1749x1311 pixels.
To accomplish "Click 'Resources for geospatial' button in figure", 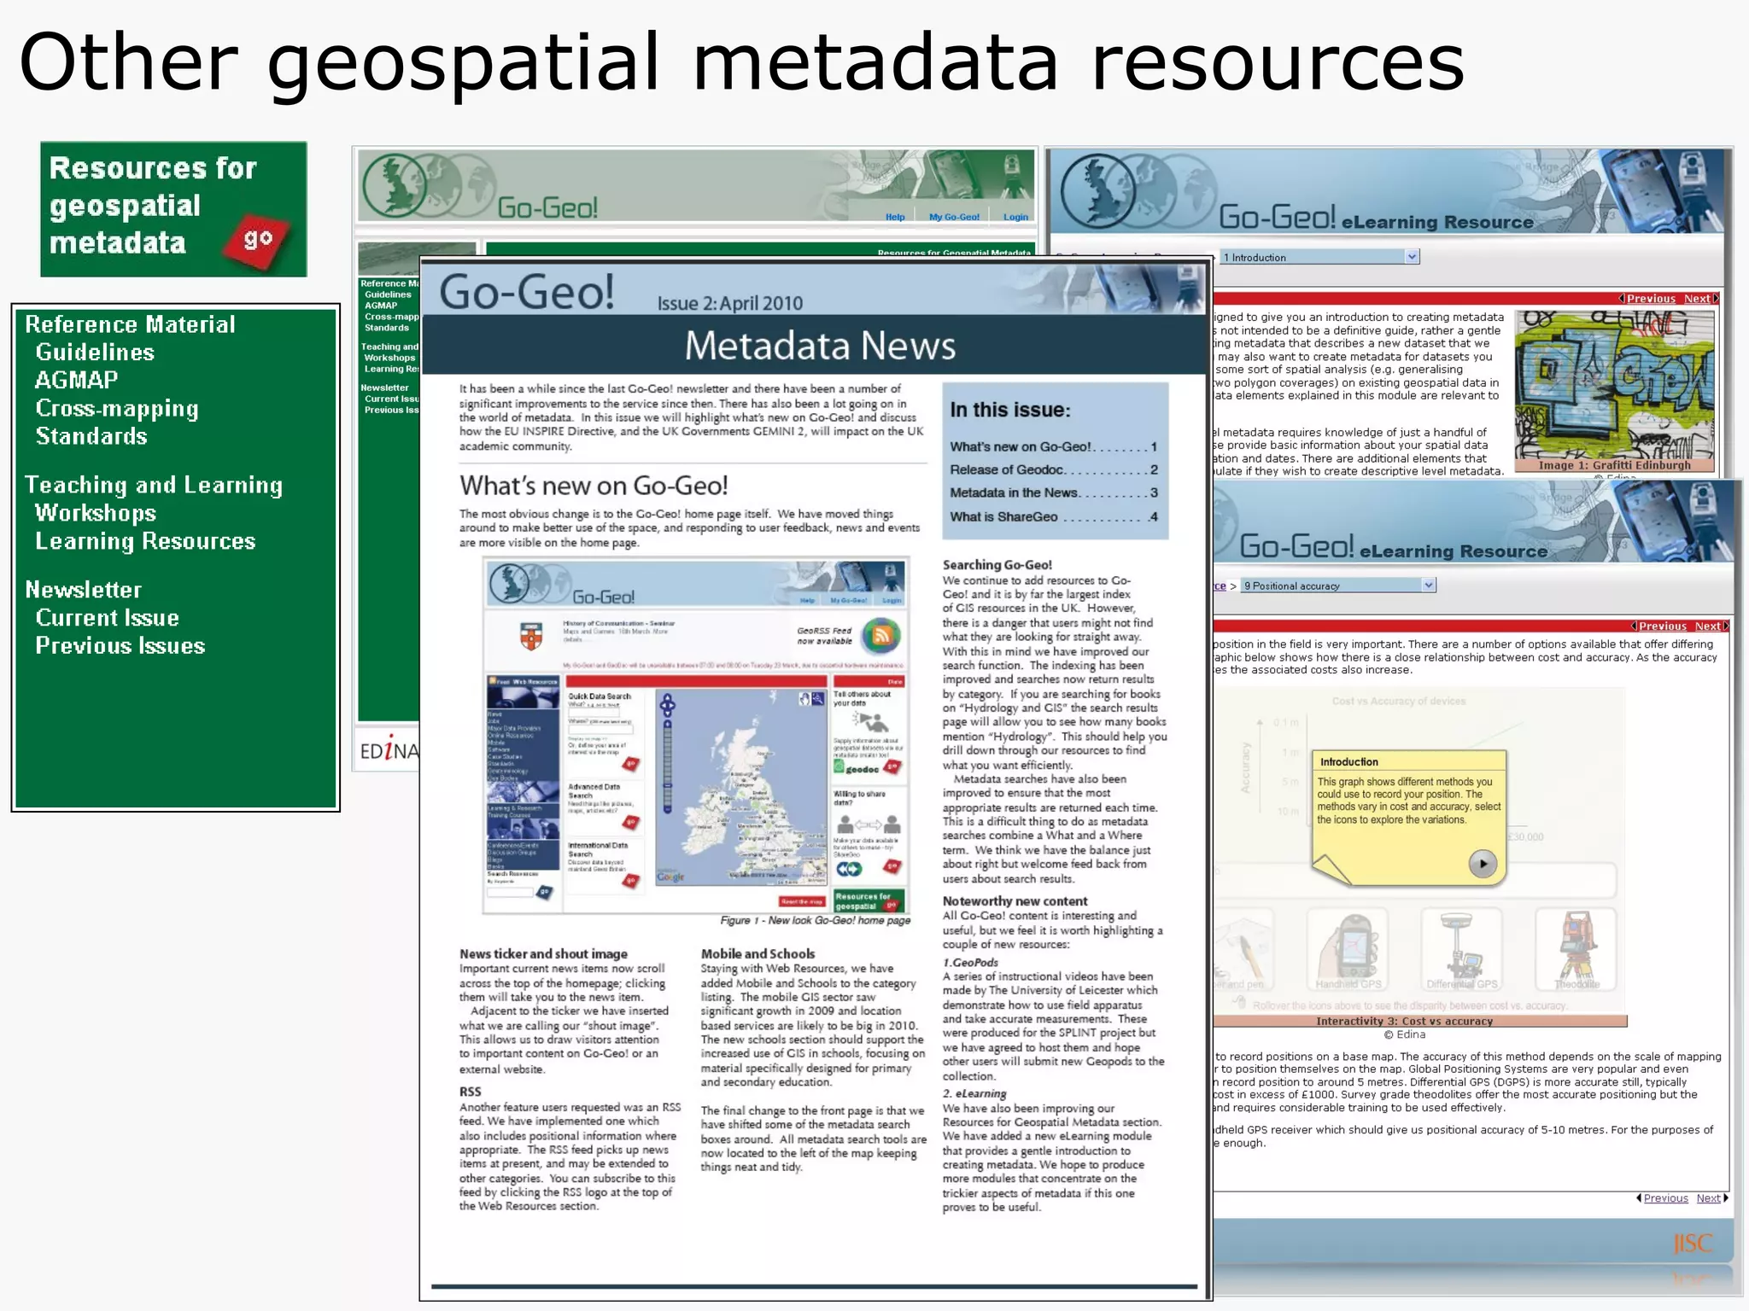I will click(x=869, y=901).
